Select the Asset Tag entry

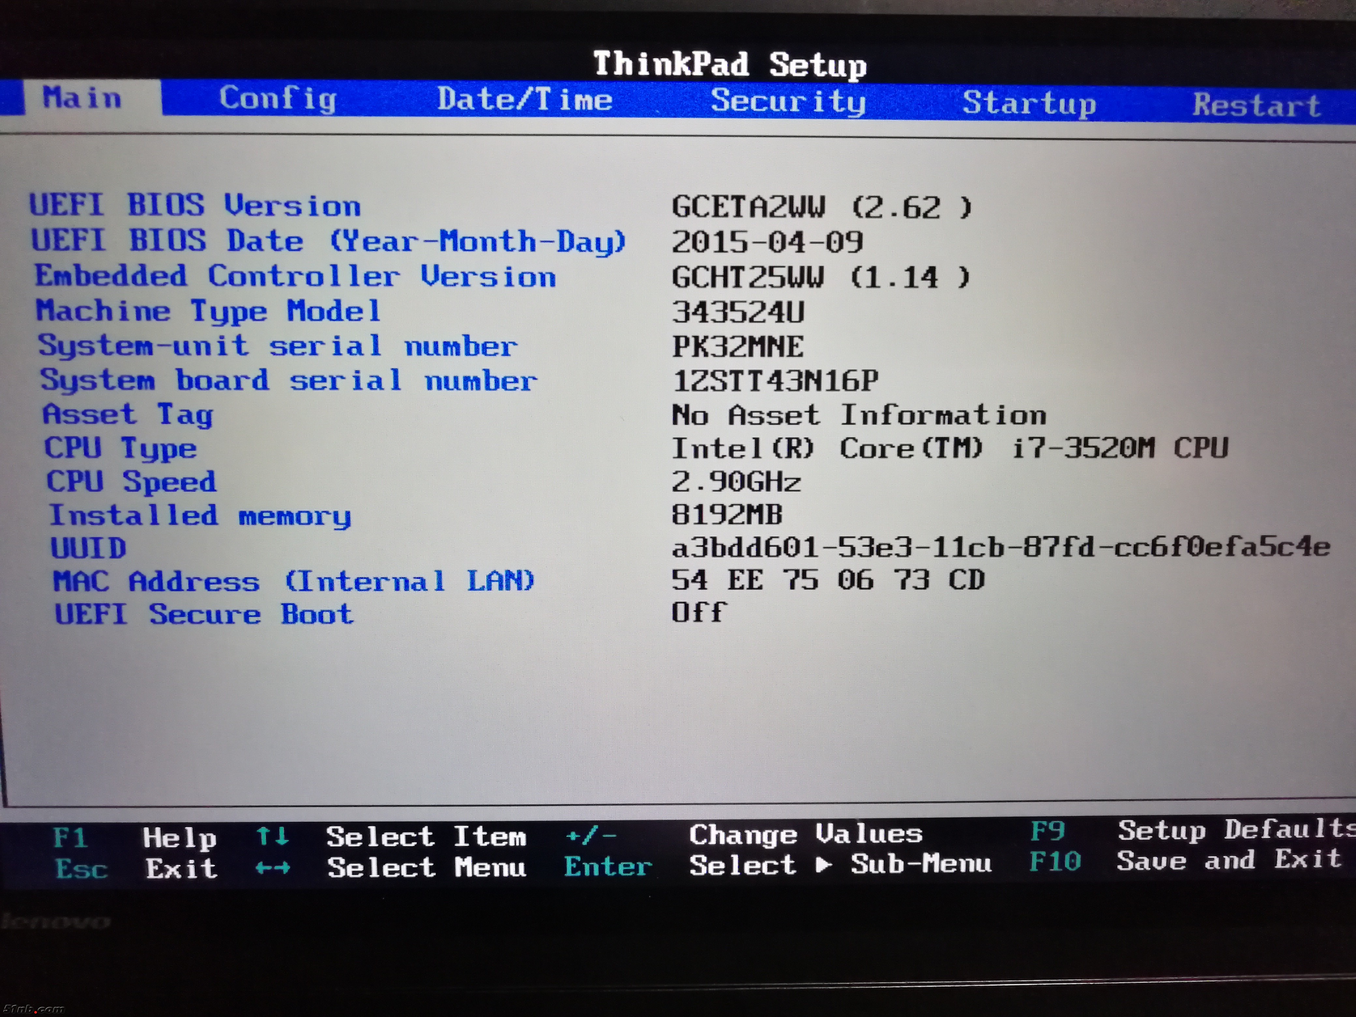pos(127,415)
